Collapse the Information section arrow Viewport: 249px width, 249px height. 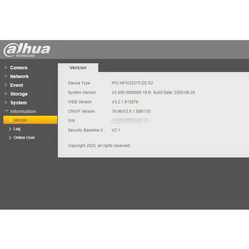[6, 111]
